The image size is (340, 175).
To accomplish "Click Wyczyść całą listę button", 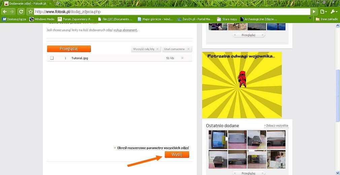I will (146, 49).
